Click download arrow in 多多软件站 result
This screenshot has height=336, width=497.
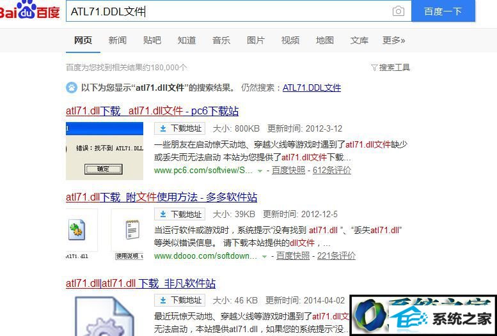tap(163, 215)
